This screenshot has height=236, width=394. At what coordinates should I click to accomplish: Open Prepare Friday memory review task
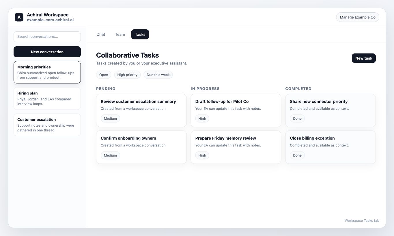pyautogui.click(x=236, y=147)
